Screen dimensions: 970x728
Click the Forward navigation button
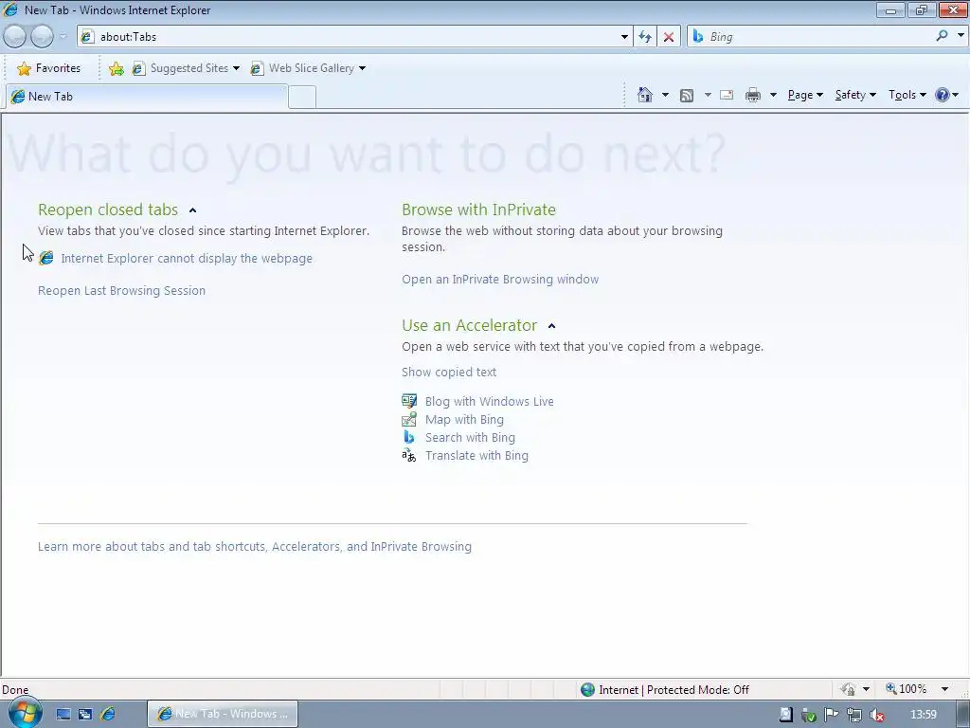pos(42,37)
